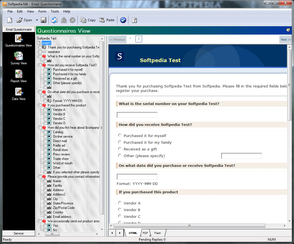Image resolution: width=294 pixels, height=244 pixels.
Task: Click the tree panel vertical scrollbar thumb
Action: click(x=102, y=128)
